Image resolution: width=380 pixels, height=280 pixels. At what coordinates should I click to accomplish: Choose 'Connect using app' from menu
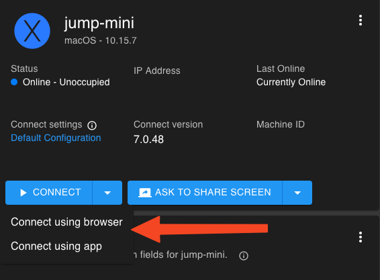pos(66,246)
